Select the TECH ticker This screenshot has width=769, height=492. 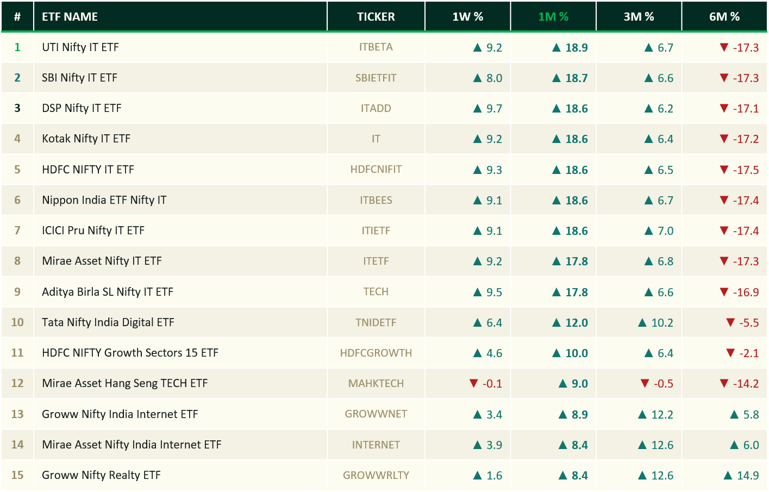pos(376,292)
